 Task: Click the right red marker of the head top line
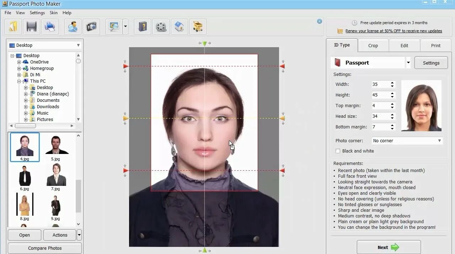[x=282, y=66]
